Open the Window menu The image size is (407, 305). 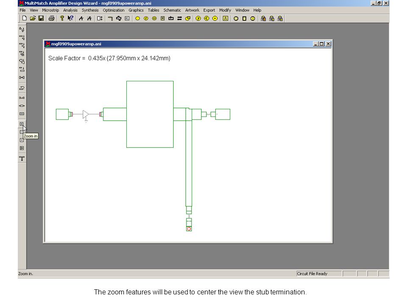(x=242, y=10)
